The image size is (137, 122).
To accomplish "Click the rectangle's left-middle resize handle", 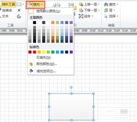I will click(x=49, y=107).
